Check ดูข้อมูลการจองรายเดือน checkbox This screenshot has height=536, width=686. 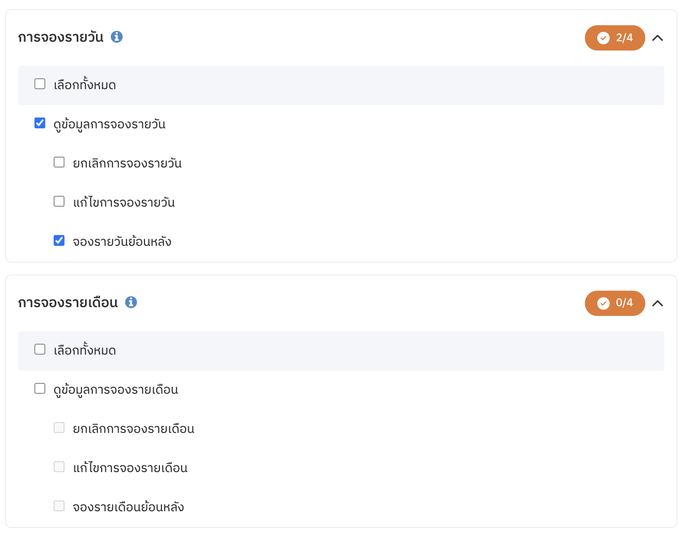(40, 388)
